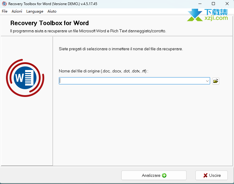Click the 'Nome del file di origine' label
The height and width of the screenshot is (184, 234).
click(x=103, y=71)
